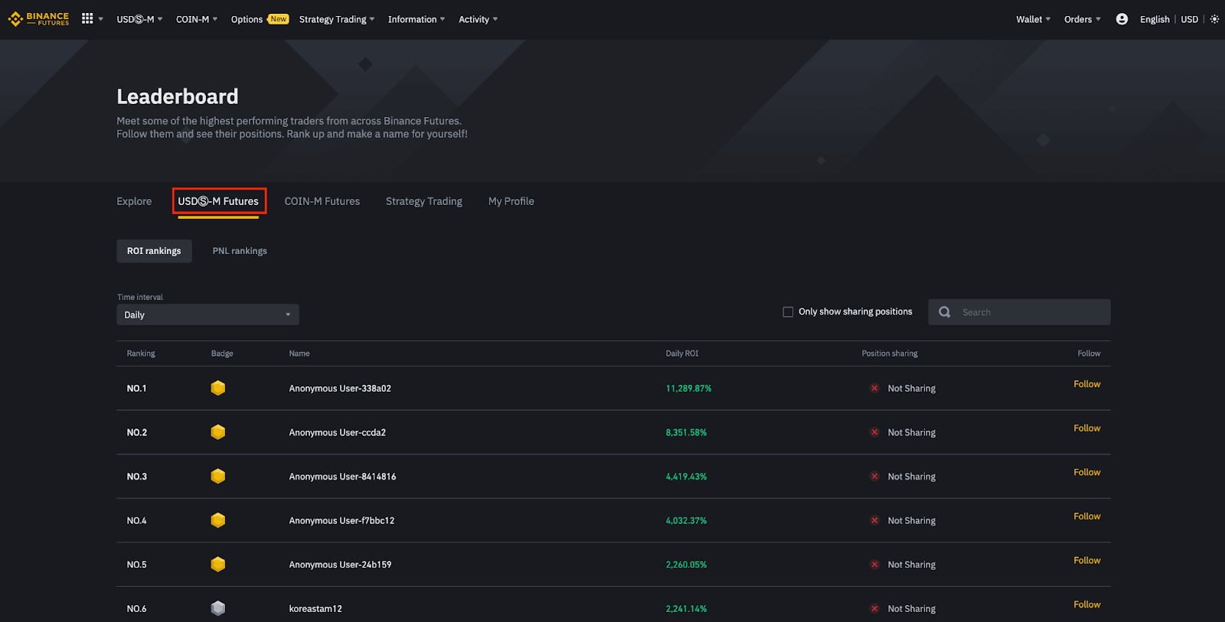Select ROI rankings

[154, 251]
